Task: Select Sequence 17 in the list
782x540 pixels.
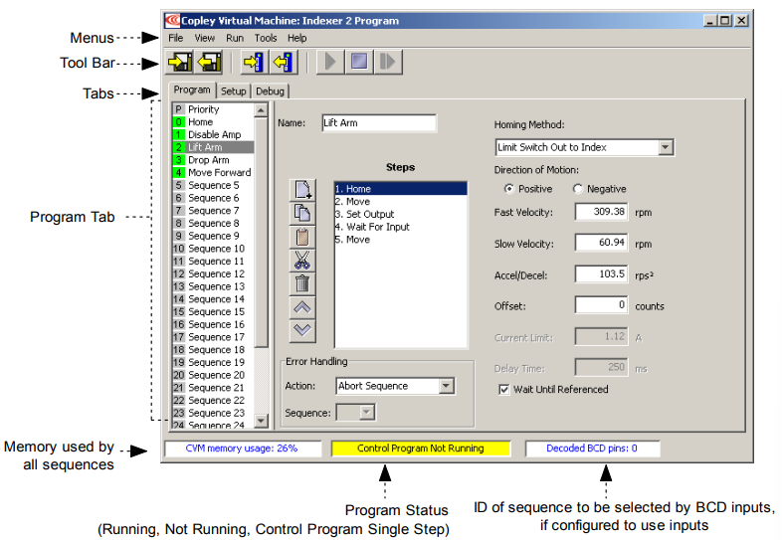Action: (x=213, y=337)
